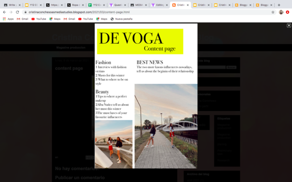Open a new tab with the plus button
This screenshot has width=292, height=182.
tap(279, 5)
